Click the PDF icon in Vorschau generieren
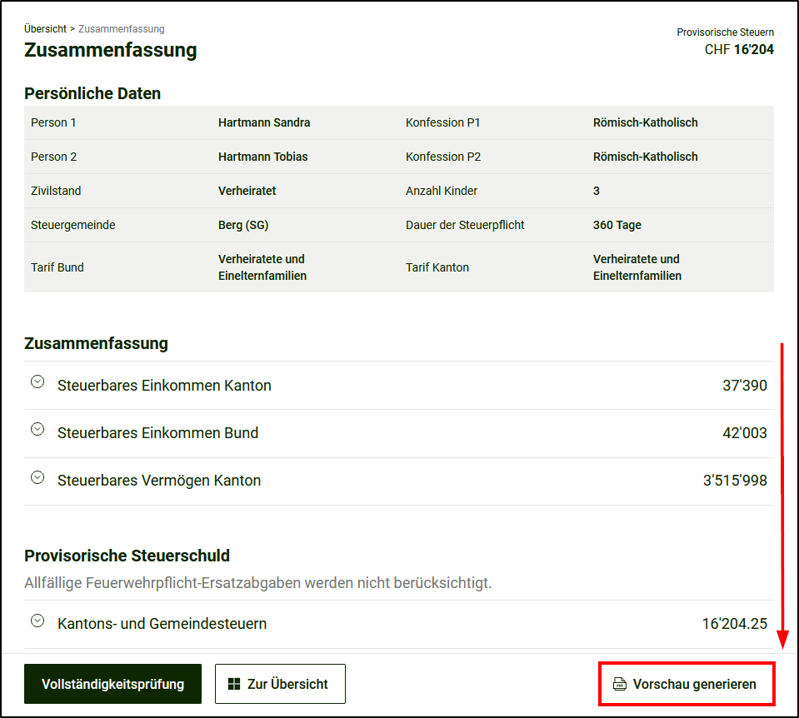The width and height of the screenshot is (799, 718). (619, 685)
